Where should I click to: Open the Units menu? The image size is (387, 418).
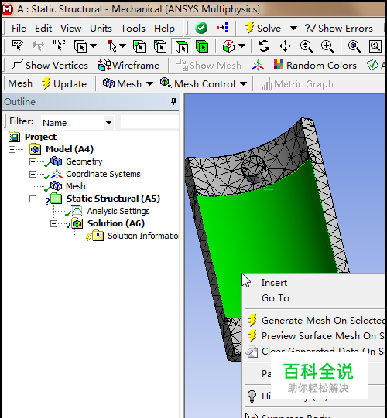[101, 29]
